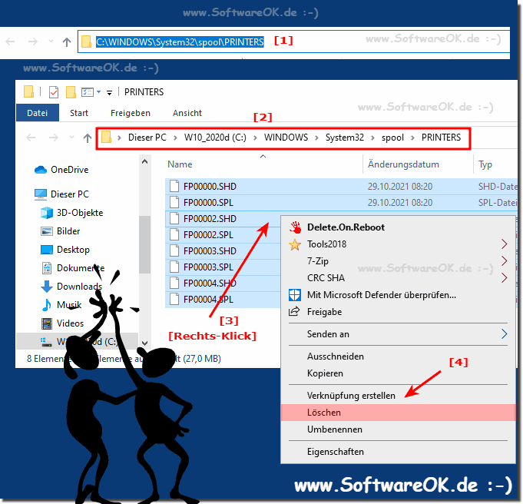Click spool in the breadcrumb path
523x504 pixels.
(x=392, y=138)
